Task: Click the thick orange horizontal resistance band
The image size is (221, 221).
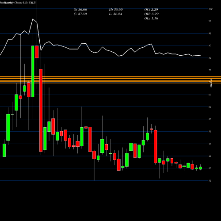Action: pos(110,80)
